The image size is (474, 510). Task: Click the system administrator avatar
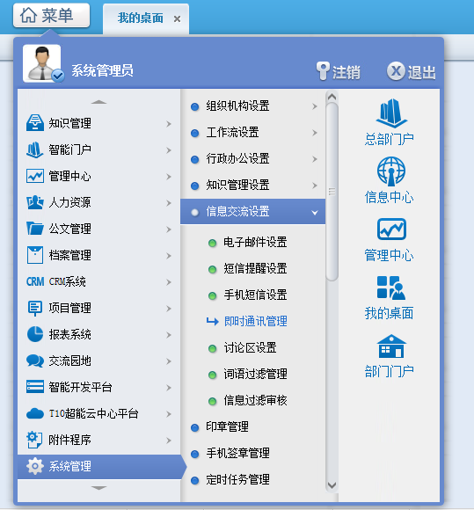pos(42,63)
